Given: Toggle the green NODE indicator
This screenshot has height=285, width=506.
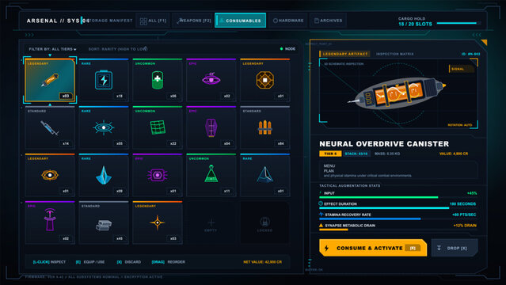Looking at the screenshot, I should (x=287, y=49).
